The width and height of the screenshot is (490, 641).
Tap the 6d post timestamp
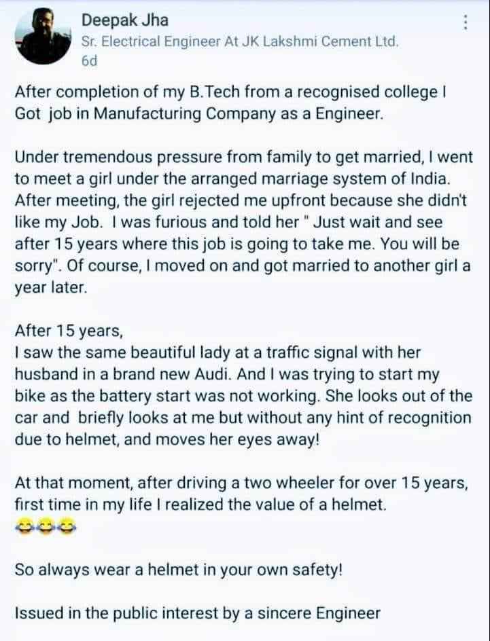(x=89, y=61)
